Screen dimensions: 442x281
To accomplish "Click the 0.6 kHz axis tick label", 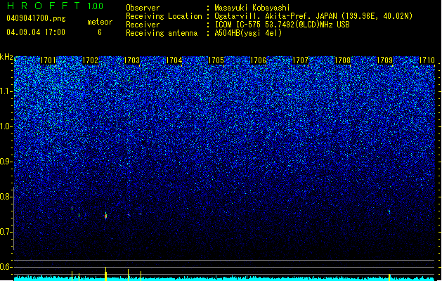I will (6, 267).
